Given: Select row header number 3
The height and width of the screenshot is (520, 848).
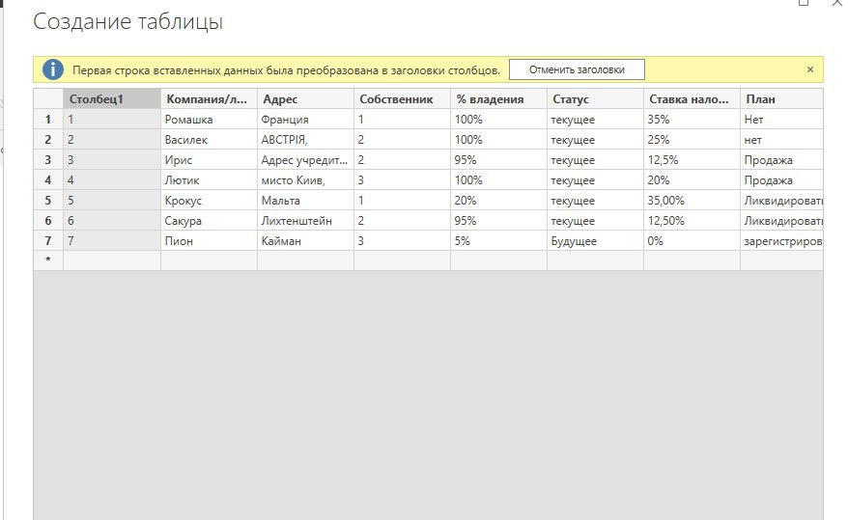Looking at the screenshot, I should coord(48,160).
